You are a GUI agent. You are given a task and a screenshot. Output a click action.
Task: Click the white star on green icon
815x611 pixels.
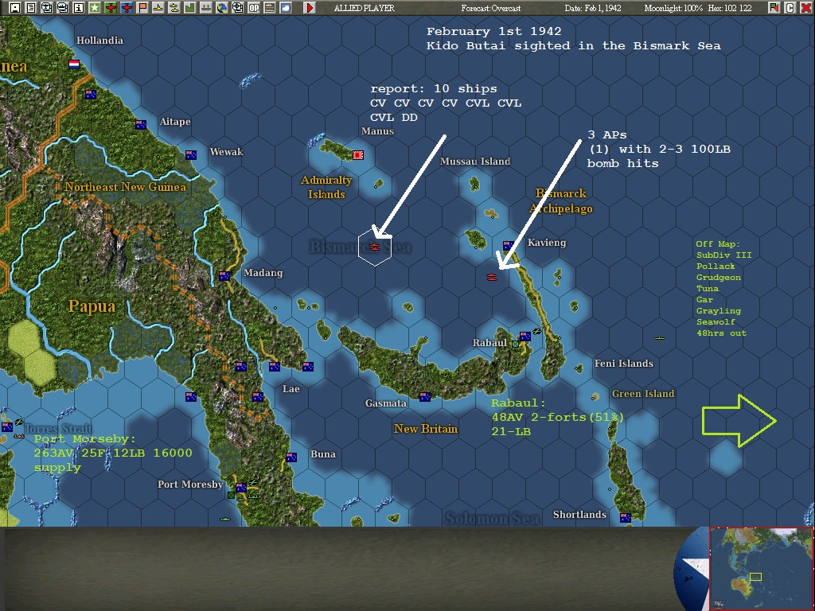(95, 7)
